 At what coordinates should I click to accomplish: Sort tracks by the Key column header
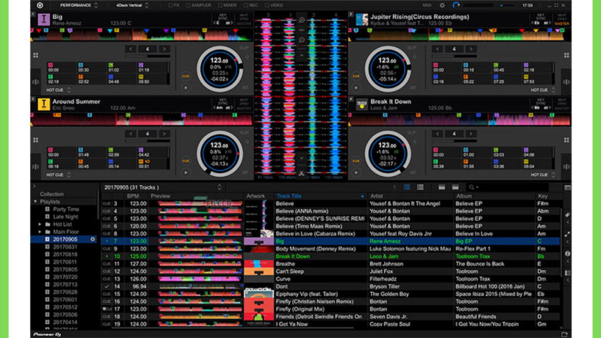pos(543,196)
